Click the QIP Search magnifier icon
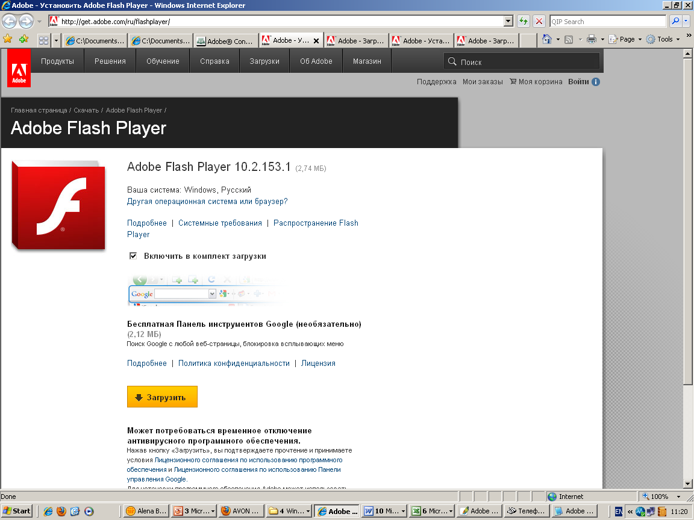694x520 pixels. [675, 21]
